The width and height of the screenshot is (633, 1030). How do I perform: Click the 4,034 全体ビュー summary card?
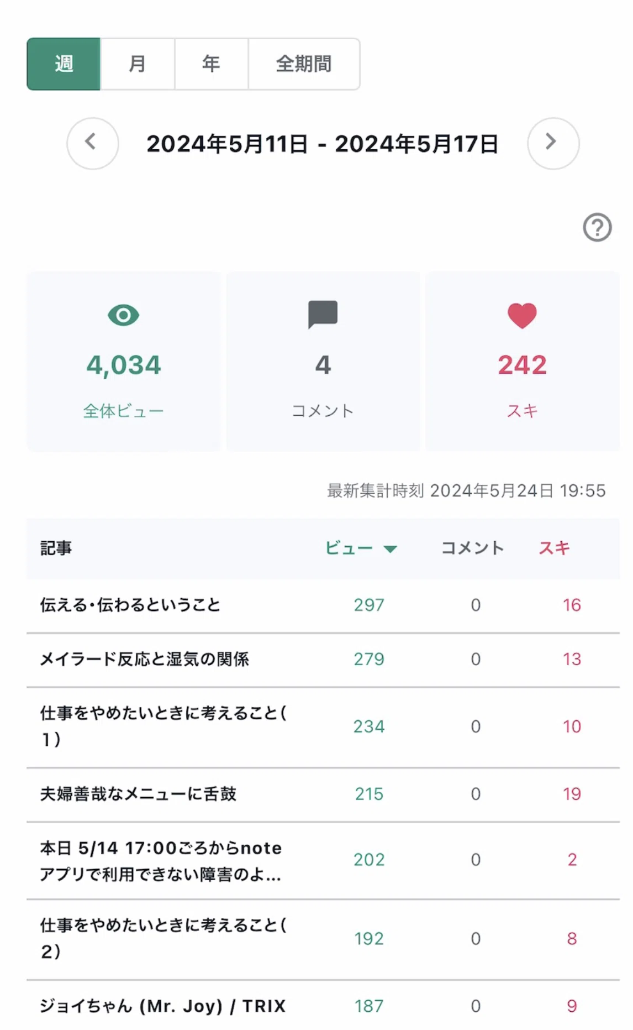pos(124,361)
